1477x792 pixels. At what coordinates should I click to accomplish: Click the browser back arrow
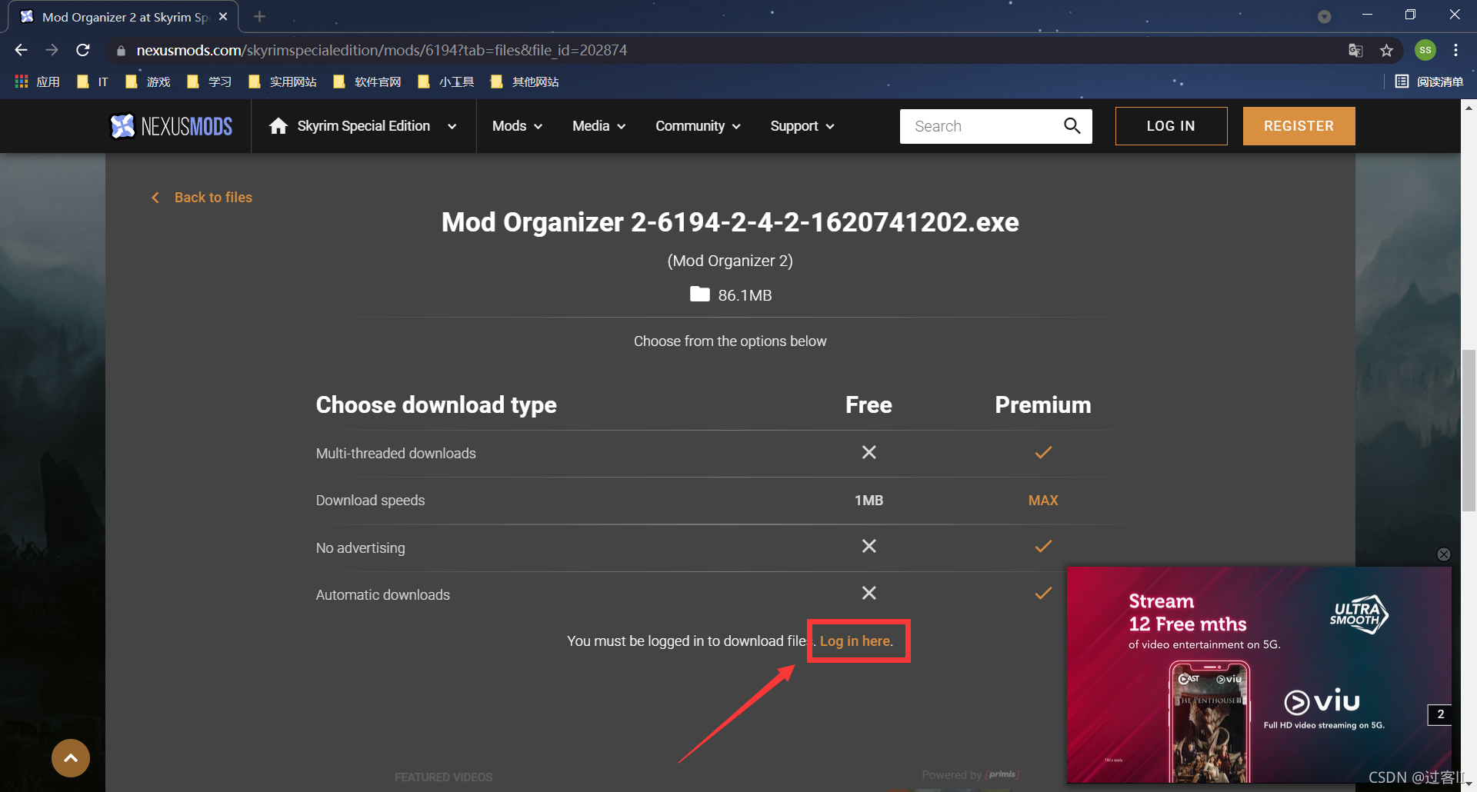pyautogui.click(x=21, y=50)
